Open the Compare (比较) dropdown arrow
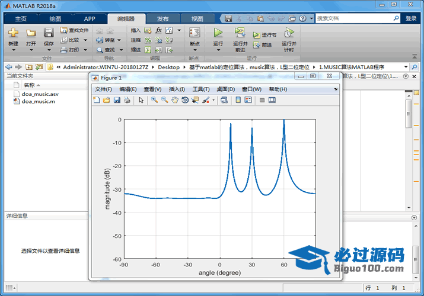 click(85, 40)
